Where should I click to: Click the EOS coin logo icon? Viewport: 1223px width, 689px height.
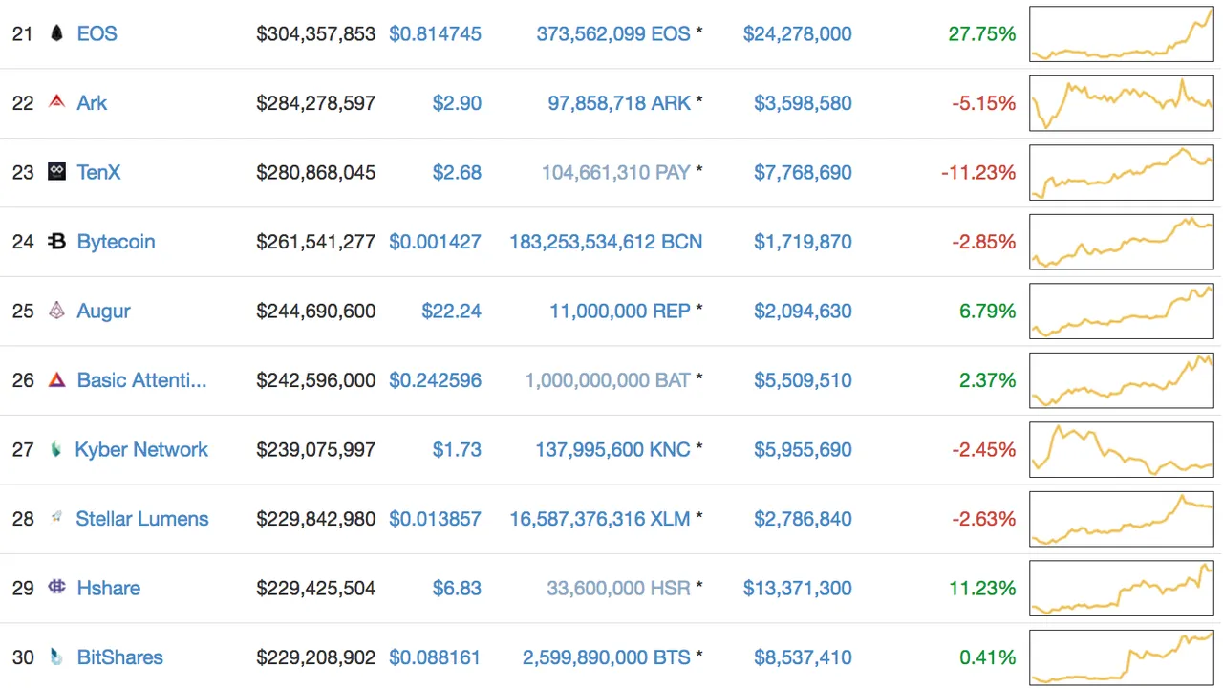[56, 33]
